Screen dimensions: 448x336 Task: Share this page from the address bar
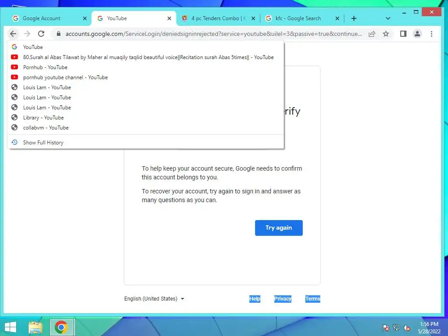pos(372,34)
